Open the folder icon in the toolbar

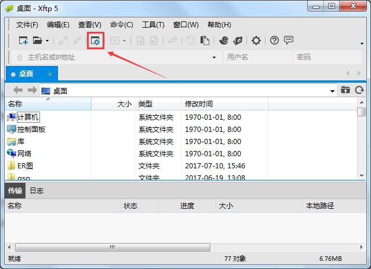tap(37, 40)
